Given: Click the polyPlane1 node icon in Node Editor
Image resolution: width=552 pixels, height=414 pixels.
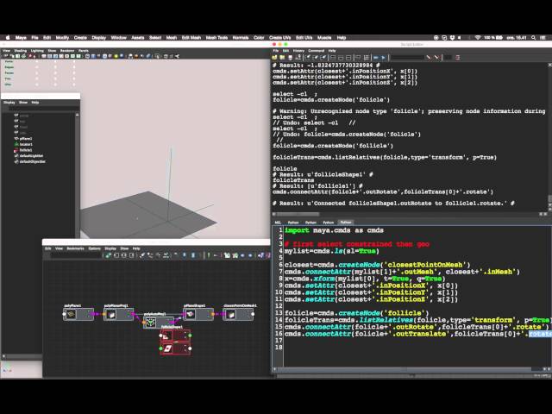Looking at the screenshot, I should click(71, 314).
